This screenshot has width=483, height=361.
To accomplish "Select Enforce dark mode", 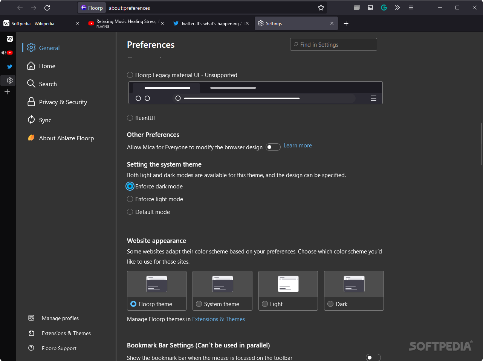I will coord(130,186).
